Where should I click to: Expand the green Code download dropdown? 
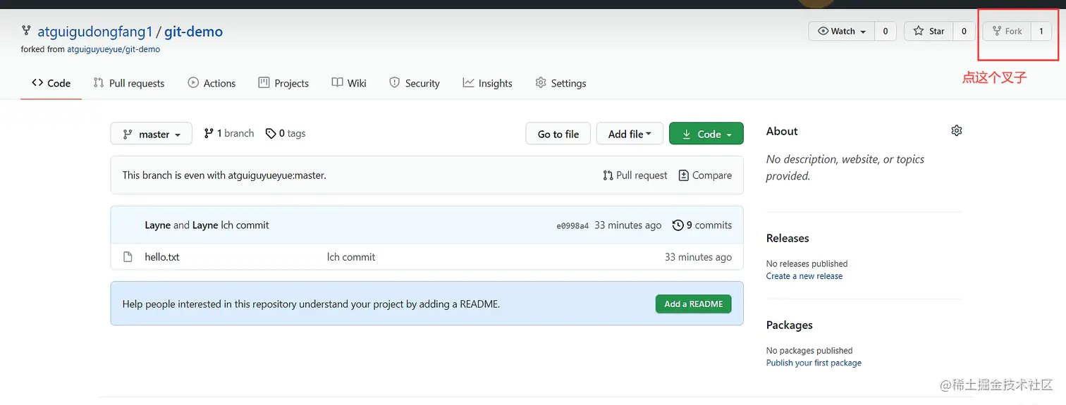(706, 134)
